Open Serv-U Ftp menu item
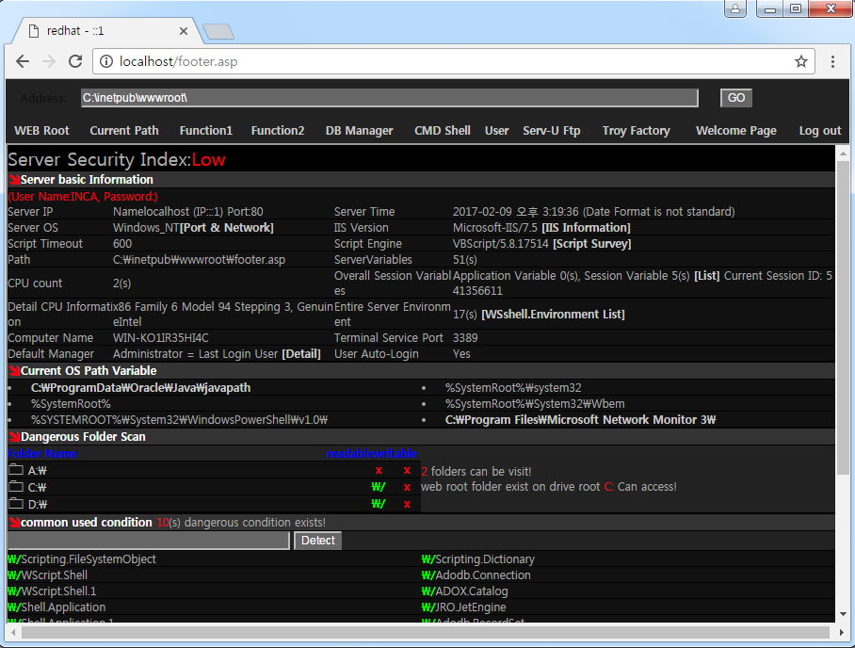The image size is (855, 648). [551, 131]
